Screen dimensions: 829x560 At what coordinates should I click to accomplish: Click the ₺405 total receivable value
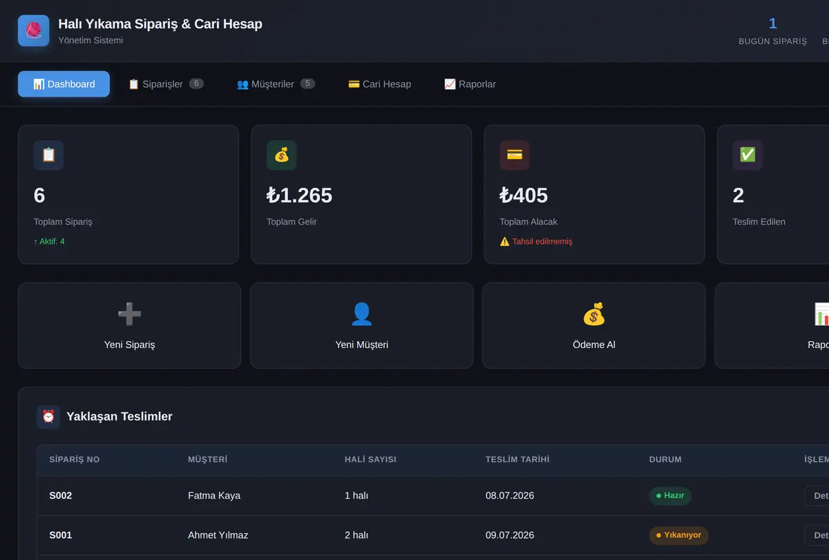(x=524, y=195)
